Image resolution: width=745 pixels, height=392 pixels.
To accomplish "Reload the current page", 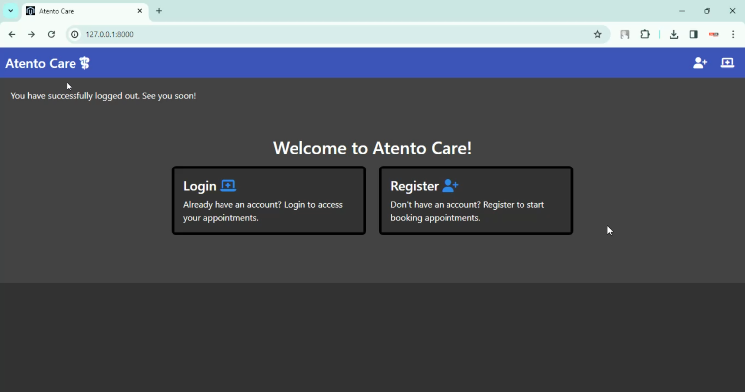I will click(51, 34).
